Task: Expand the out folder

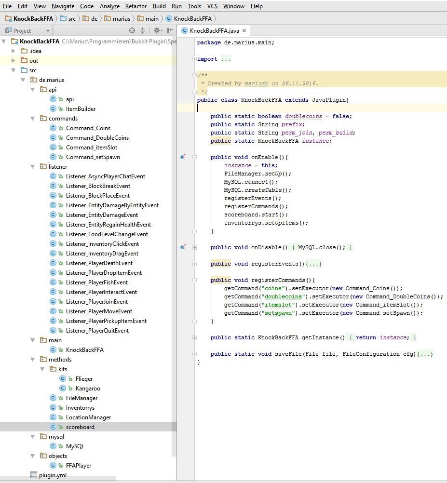Action: (x=13, y=60)
